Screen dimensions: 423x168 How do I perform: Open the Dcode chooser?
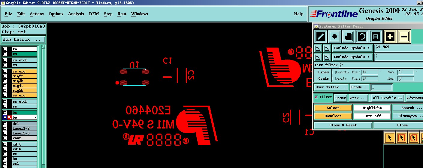tap(360, 87)
